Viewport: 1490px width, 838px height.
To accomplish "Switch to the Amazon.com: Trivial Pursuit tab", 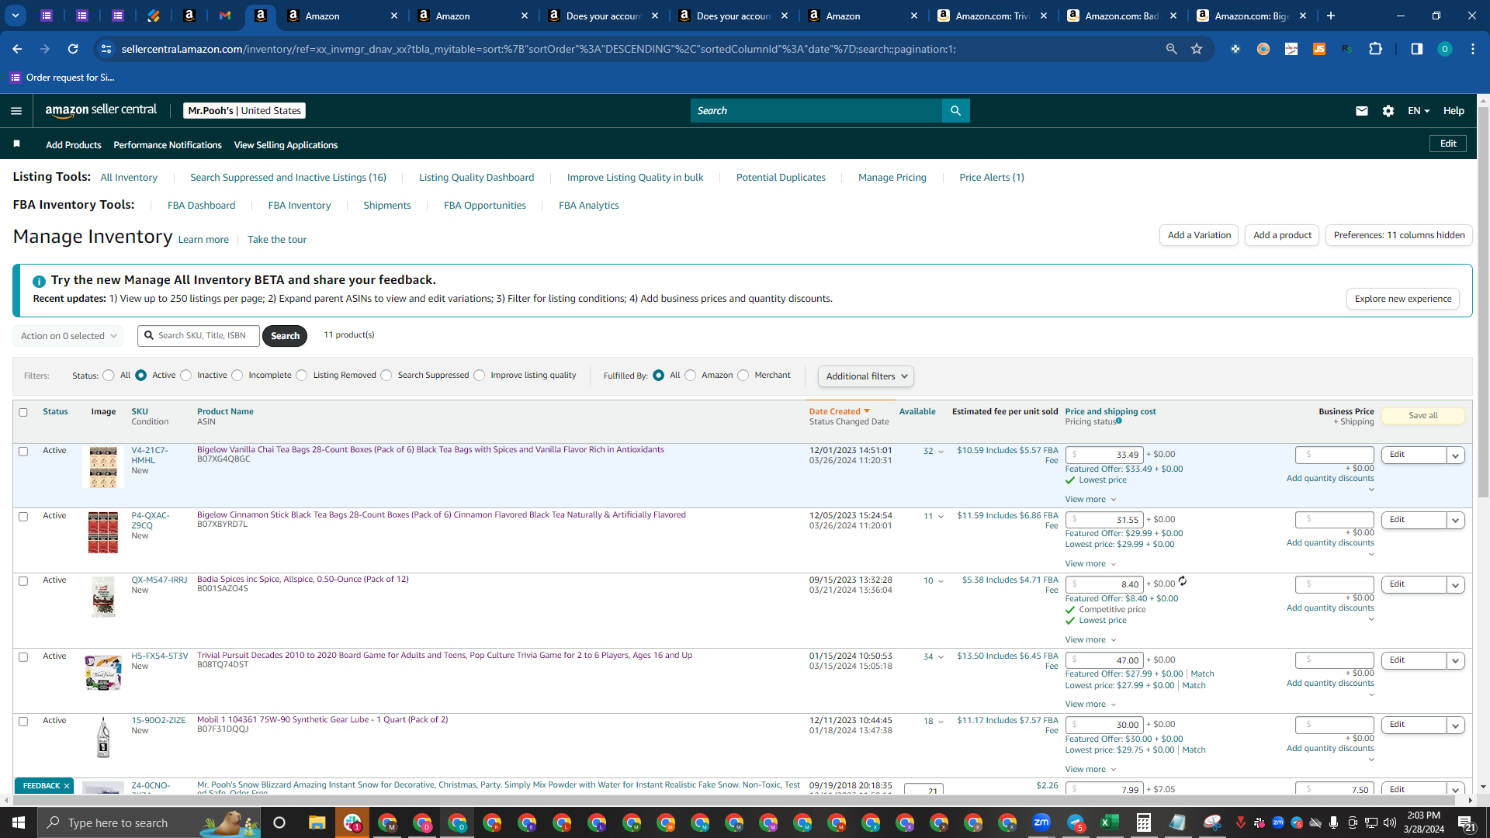I will (992, 16).
